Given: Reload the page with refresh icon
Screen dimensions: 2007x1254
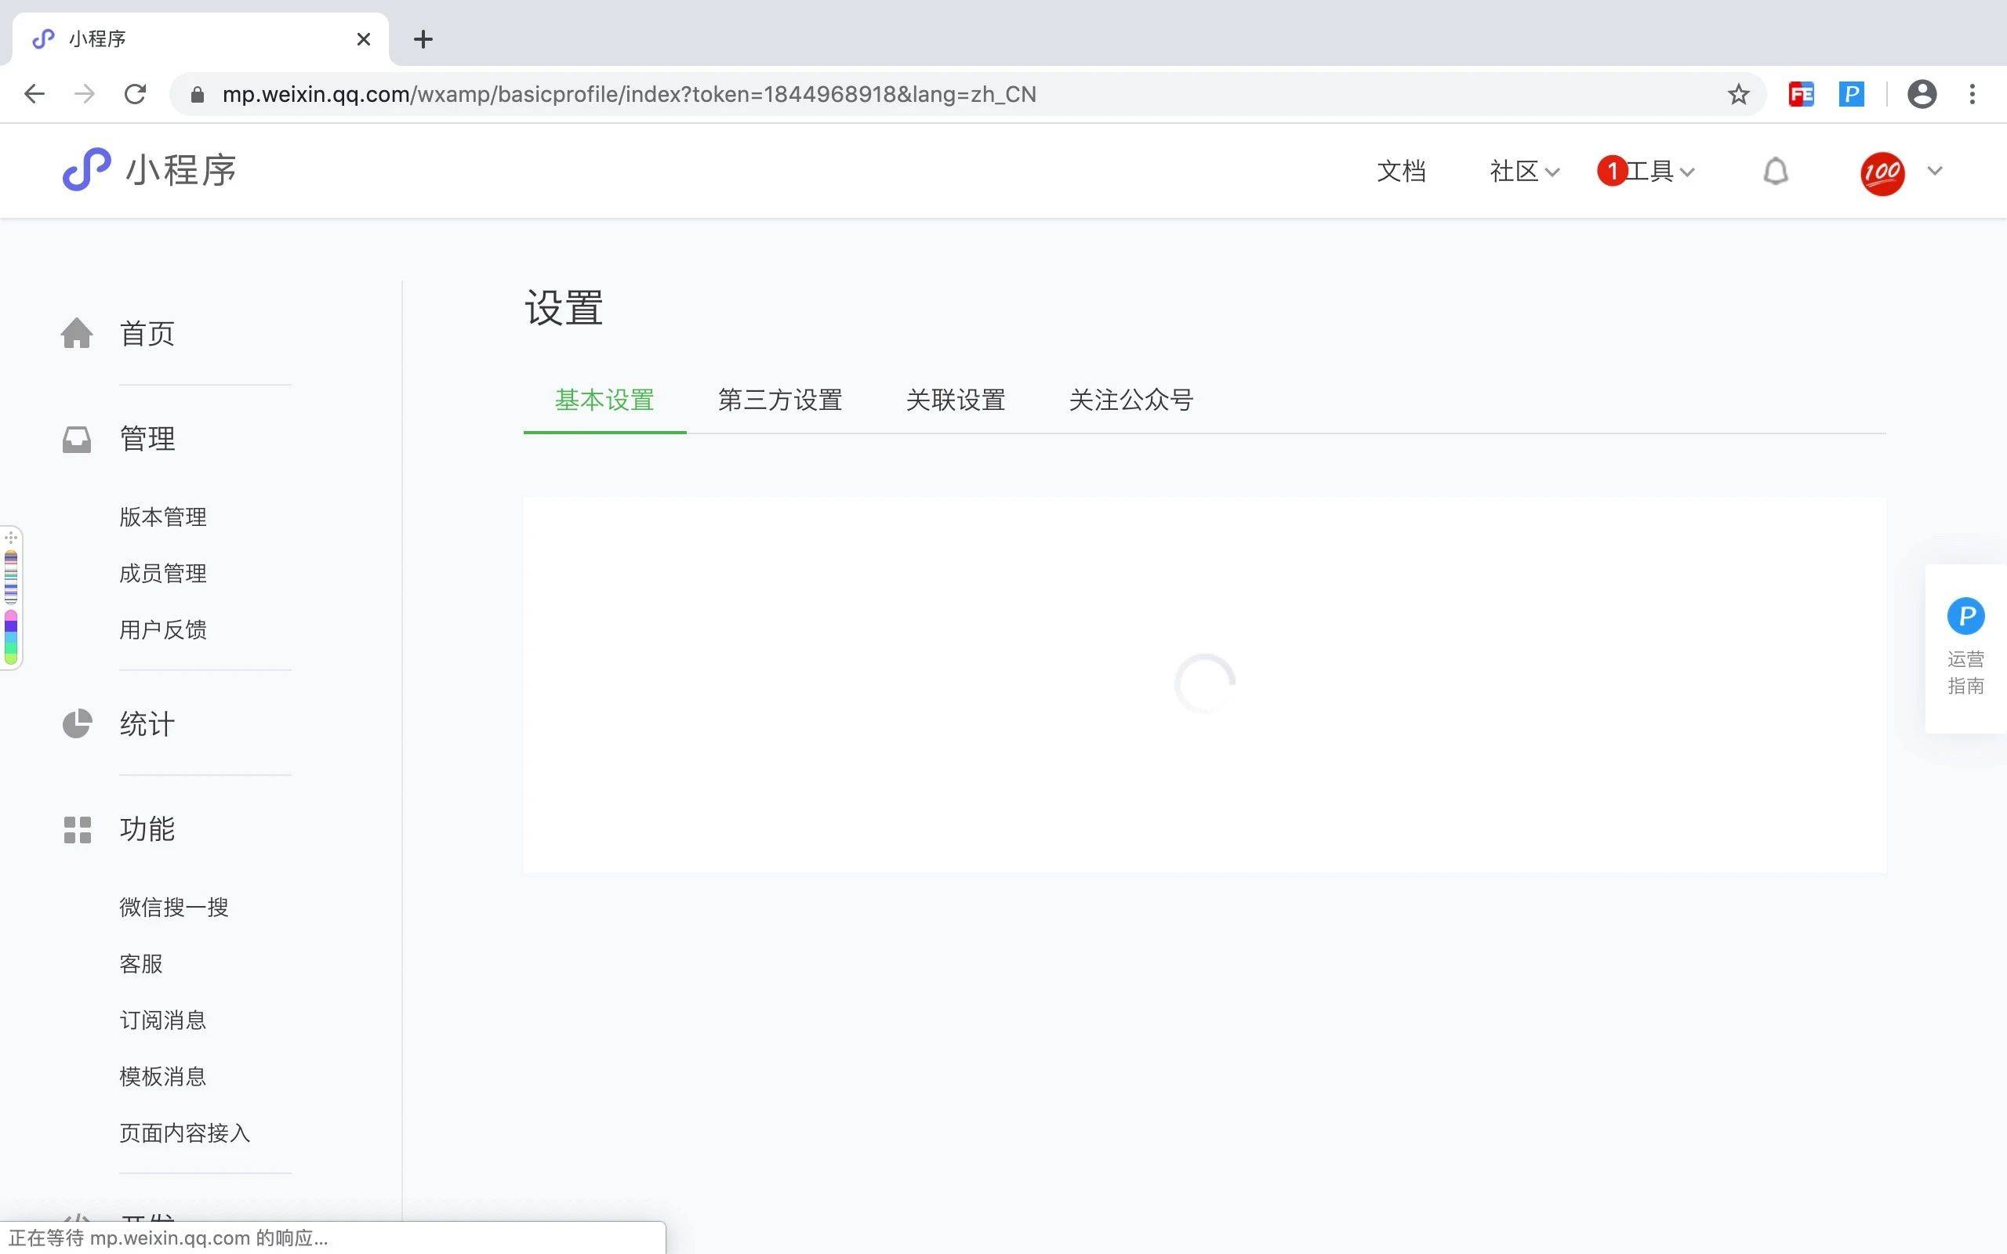Looking at the screenshot, I should coord(135,95).
